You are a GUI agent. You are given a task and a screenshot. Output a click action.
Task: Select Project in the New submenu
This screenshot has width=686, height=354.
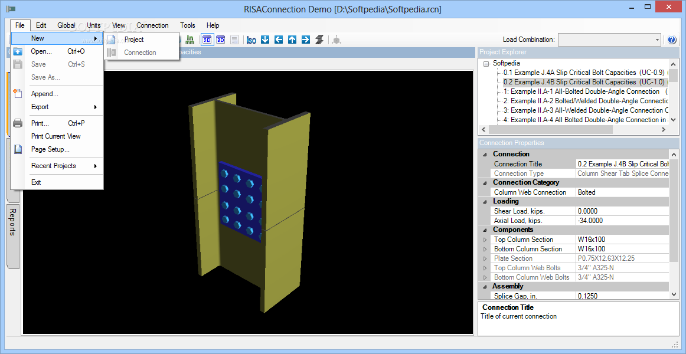[141, 40]
